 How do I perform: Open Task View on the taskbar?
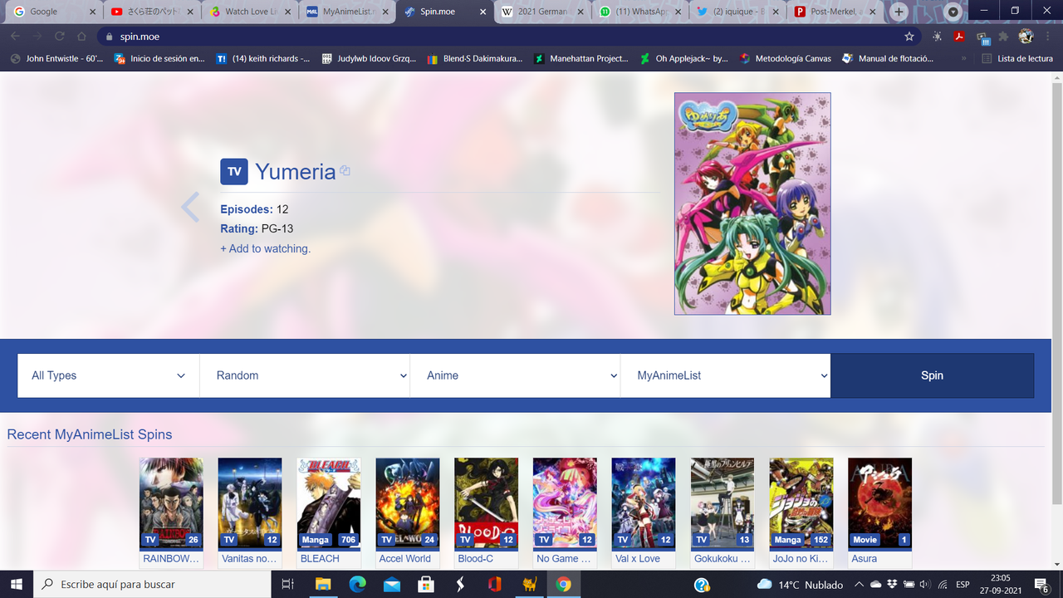tap(287, 584)
